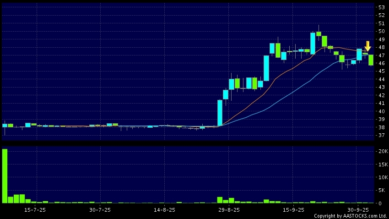Click the 53 price axis label
The image size is (389, 219).
(x=381, y=7)
